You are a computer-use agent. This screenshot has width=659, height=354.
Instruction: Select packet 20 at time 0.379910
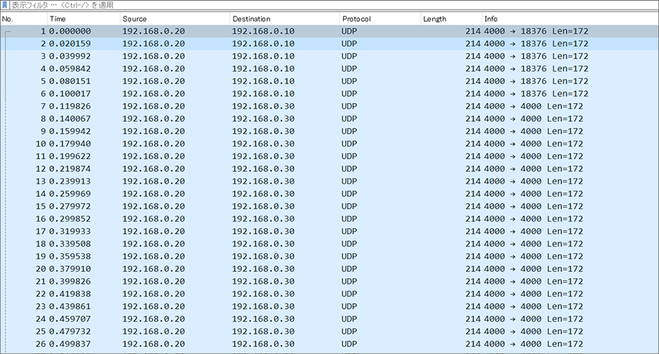329,269
